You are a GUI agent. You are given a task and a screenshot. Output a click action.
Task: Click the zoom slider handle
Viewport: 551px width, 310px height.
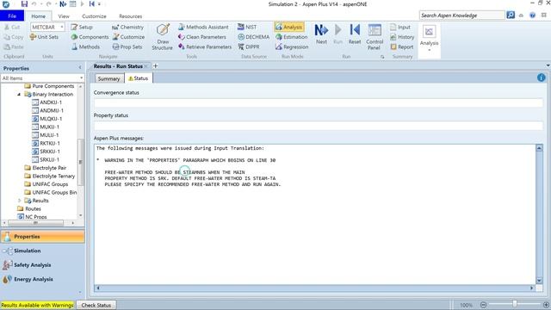point(515,304)
